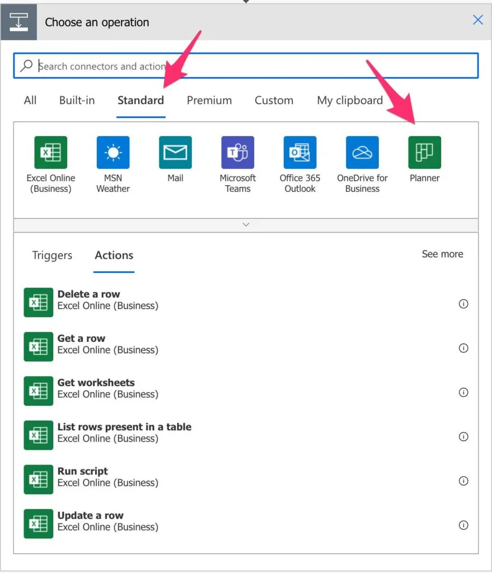Open the Triggers tab
Screen dimensions: 492x573
coord(52,256)
